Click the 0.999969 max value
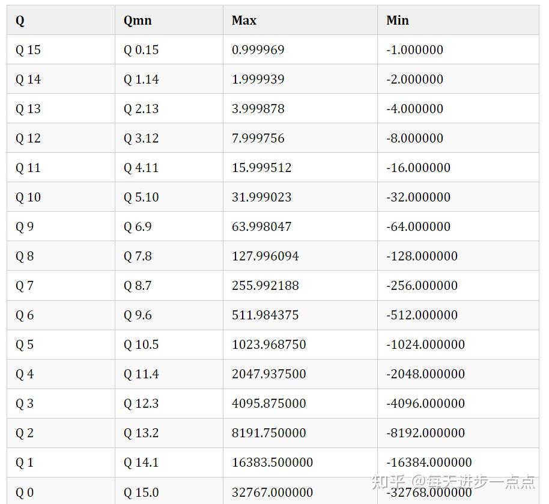Screen dimensions: 549x504 coord(258,50)
